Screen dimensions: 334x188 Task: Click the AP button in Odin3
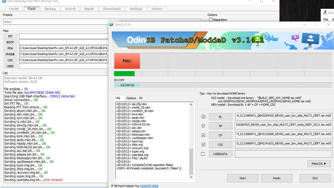[x=220, y=126]
